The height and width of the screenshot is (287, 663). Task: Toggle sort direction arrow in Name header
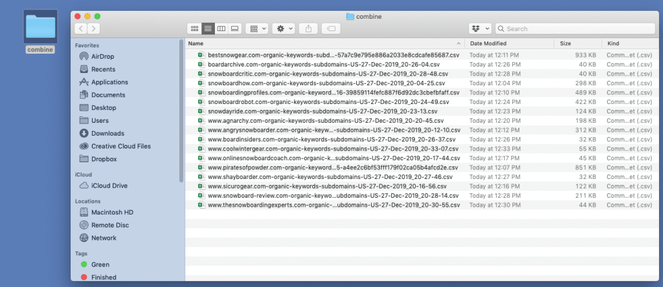point(459,43)
